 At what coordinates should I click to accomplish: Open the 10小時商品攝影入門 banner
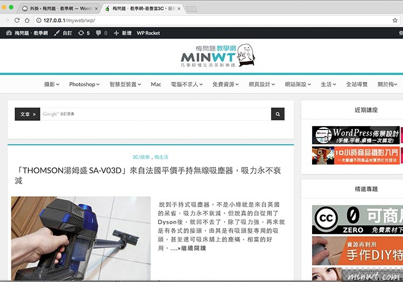(x=356, y=155)
